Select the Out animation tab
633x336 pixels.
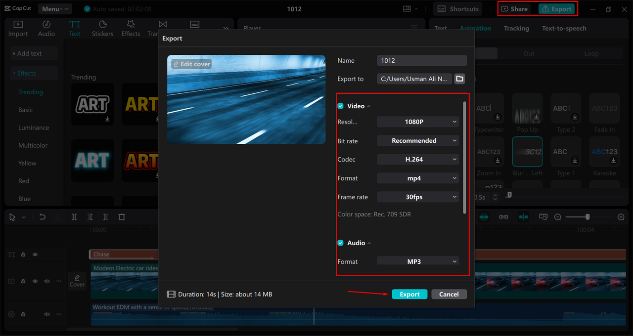coord(529,53)
